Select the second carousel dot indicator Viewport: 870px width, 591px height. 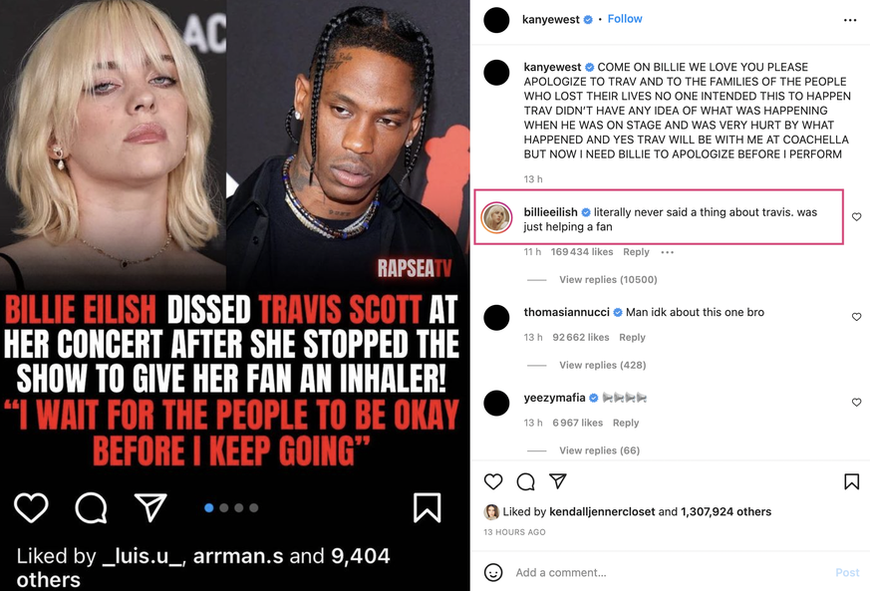pyautogui.click(x=224, y=507)
